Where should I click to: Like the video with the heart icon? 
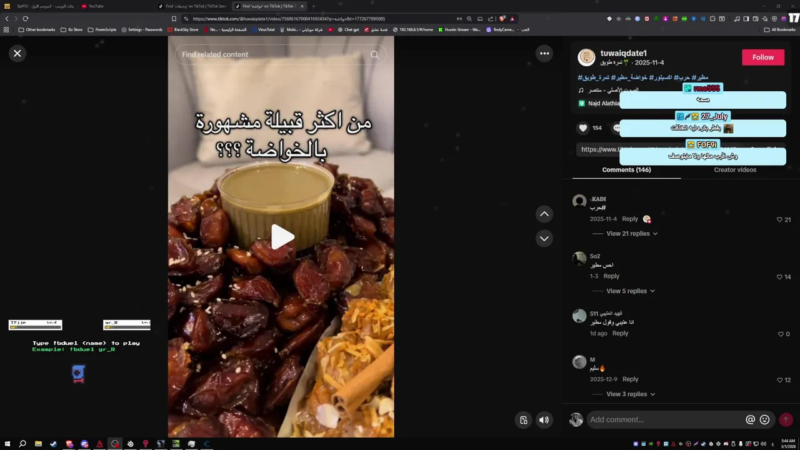(583, 128)
